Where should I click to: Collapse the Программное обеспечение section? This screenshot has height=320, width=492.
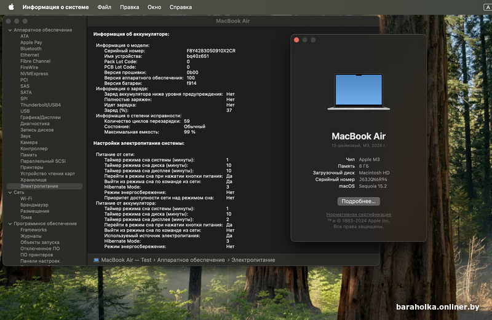point(9,224)
